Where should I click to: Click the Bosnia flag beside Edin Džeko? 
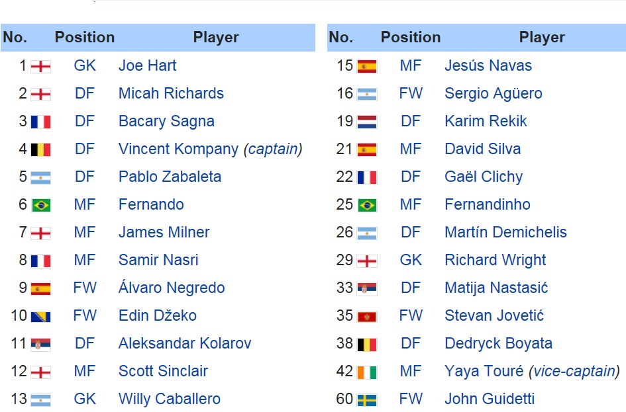(x=40, y=316)
